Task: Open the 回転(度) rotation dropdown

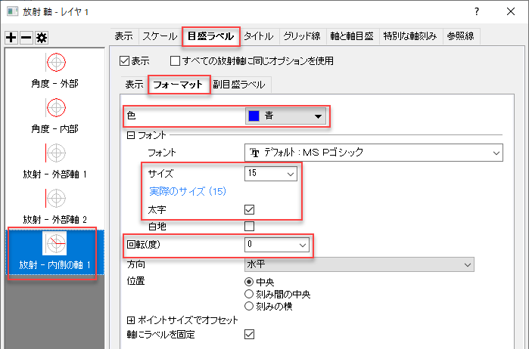Action: pos(303,245)
